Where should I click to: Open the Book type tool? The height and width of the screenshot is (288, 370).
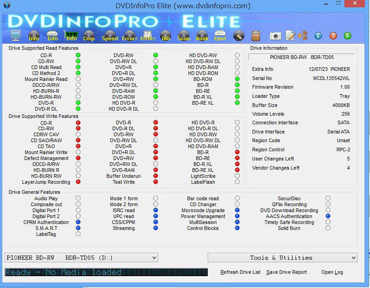coord(202,36)
